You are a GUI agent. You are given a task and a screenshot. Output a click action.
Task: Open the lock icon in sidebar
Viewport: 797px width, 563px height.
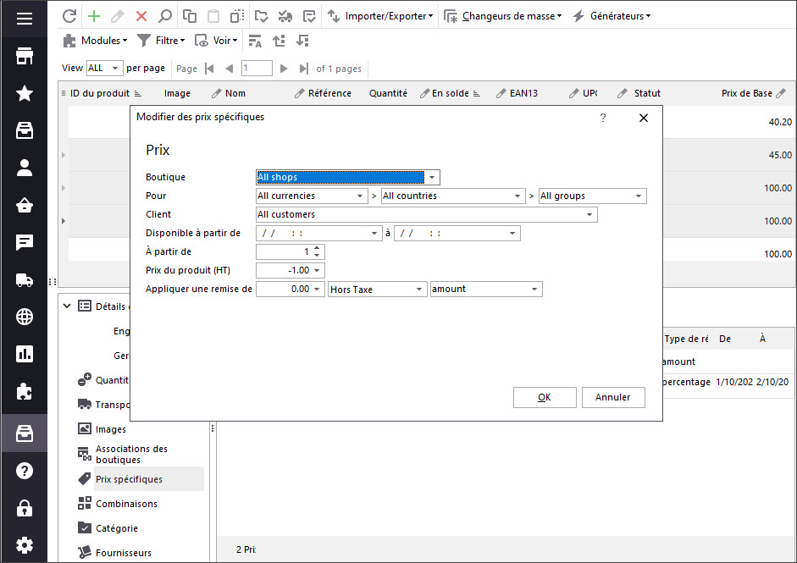click(x=25, y=508)
